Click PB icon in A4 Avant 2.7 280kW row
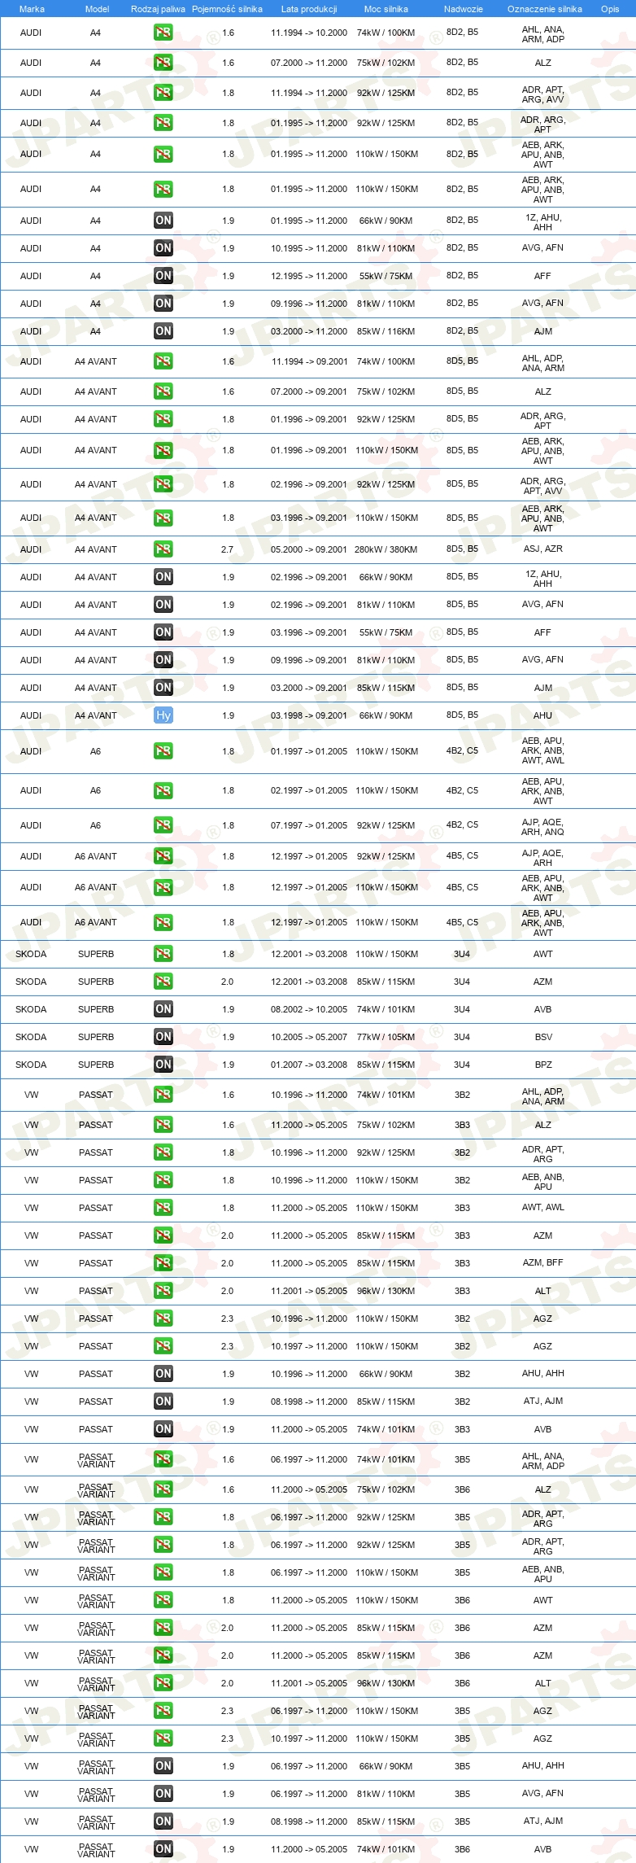Screen dimensions: 636x1863 click(x=163, y=549)
